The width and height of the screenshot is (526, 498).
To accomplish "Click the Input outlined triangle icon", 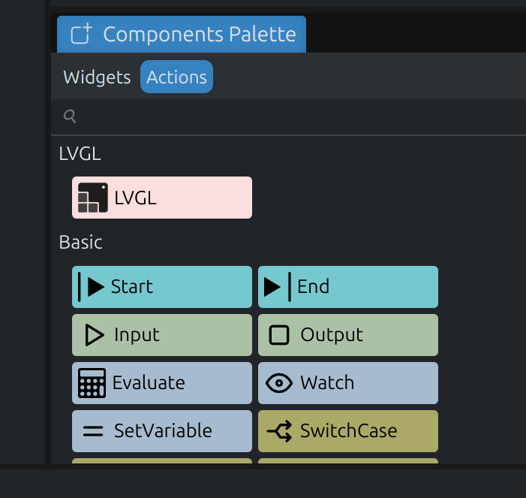I will point(94,334).
